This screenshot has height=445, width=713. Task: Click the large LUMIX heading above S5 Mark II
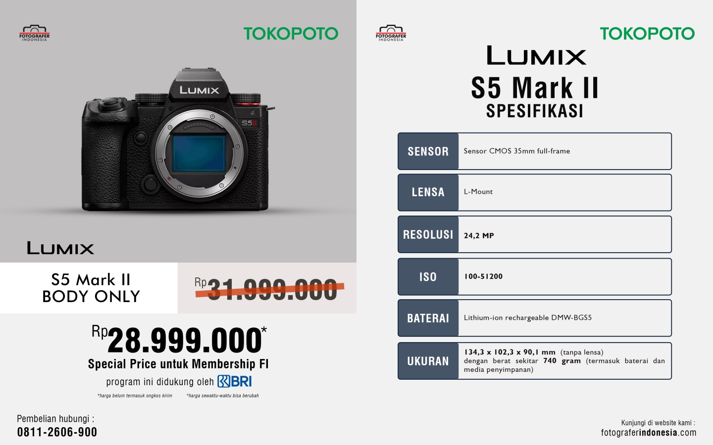tap(536, 55)
